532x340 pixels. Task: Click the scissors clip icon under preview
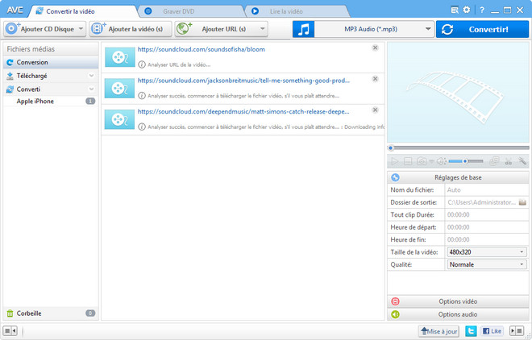point(509,162)
